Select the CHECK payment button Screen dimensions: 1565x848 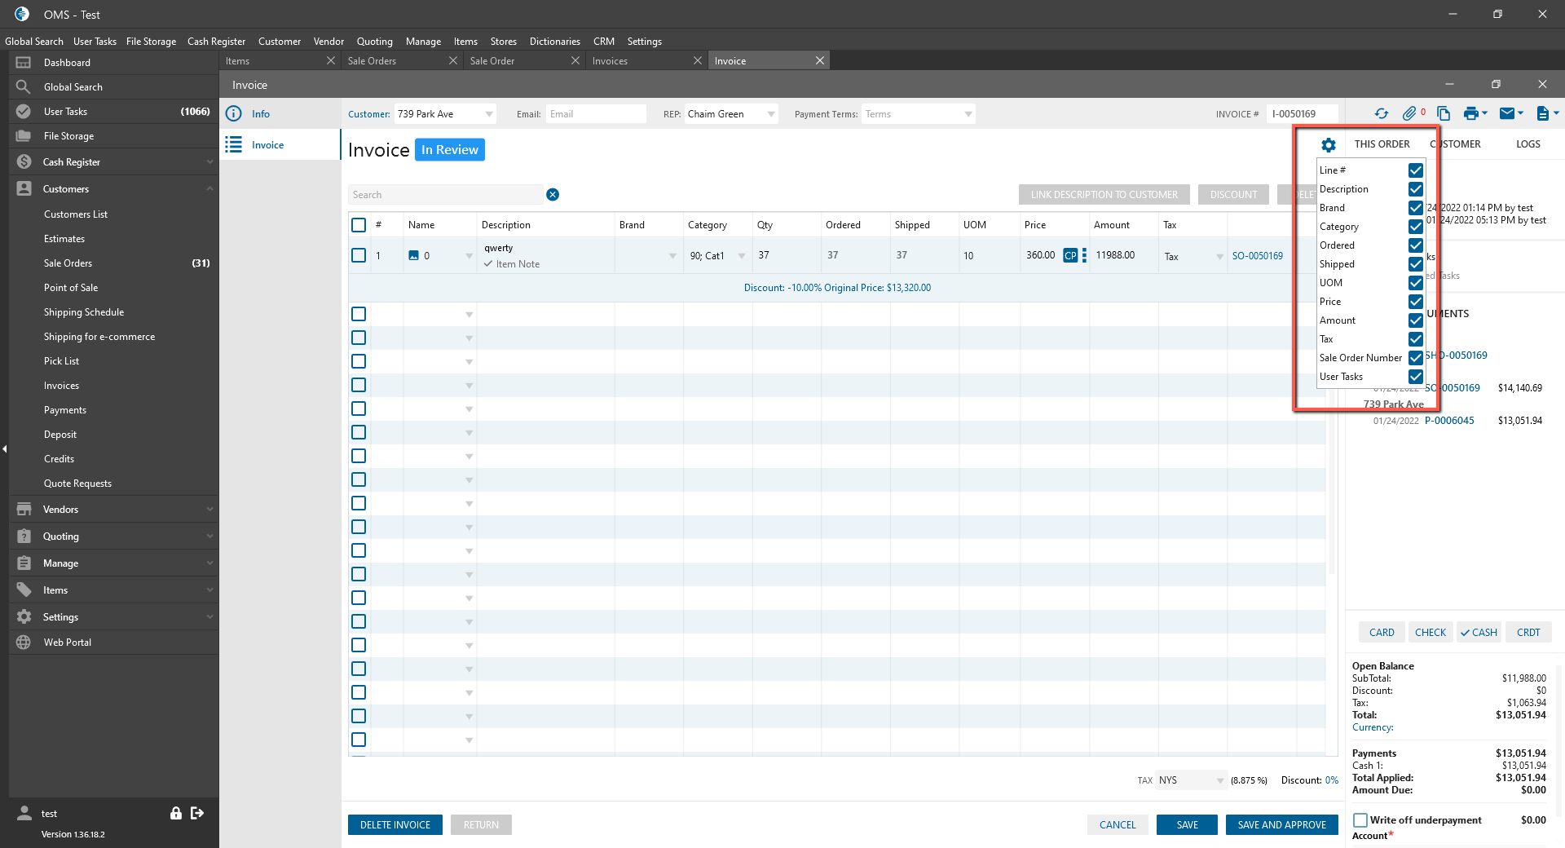click(1430, 633)
